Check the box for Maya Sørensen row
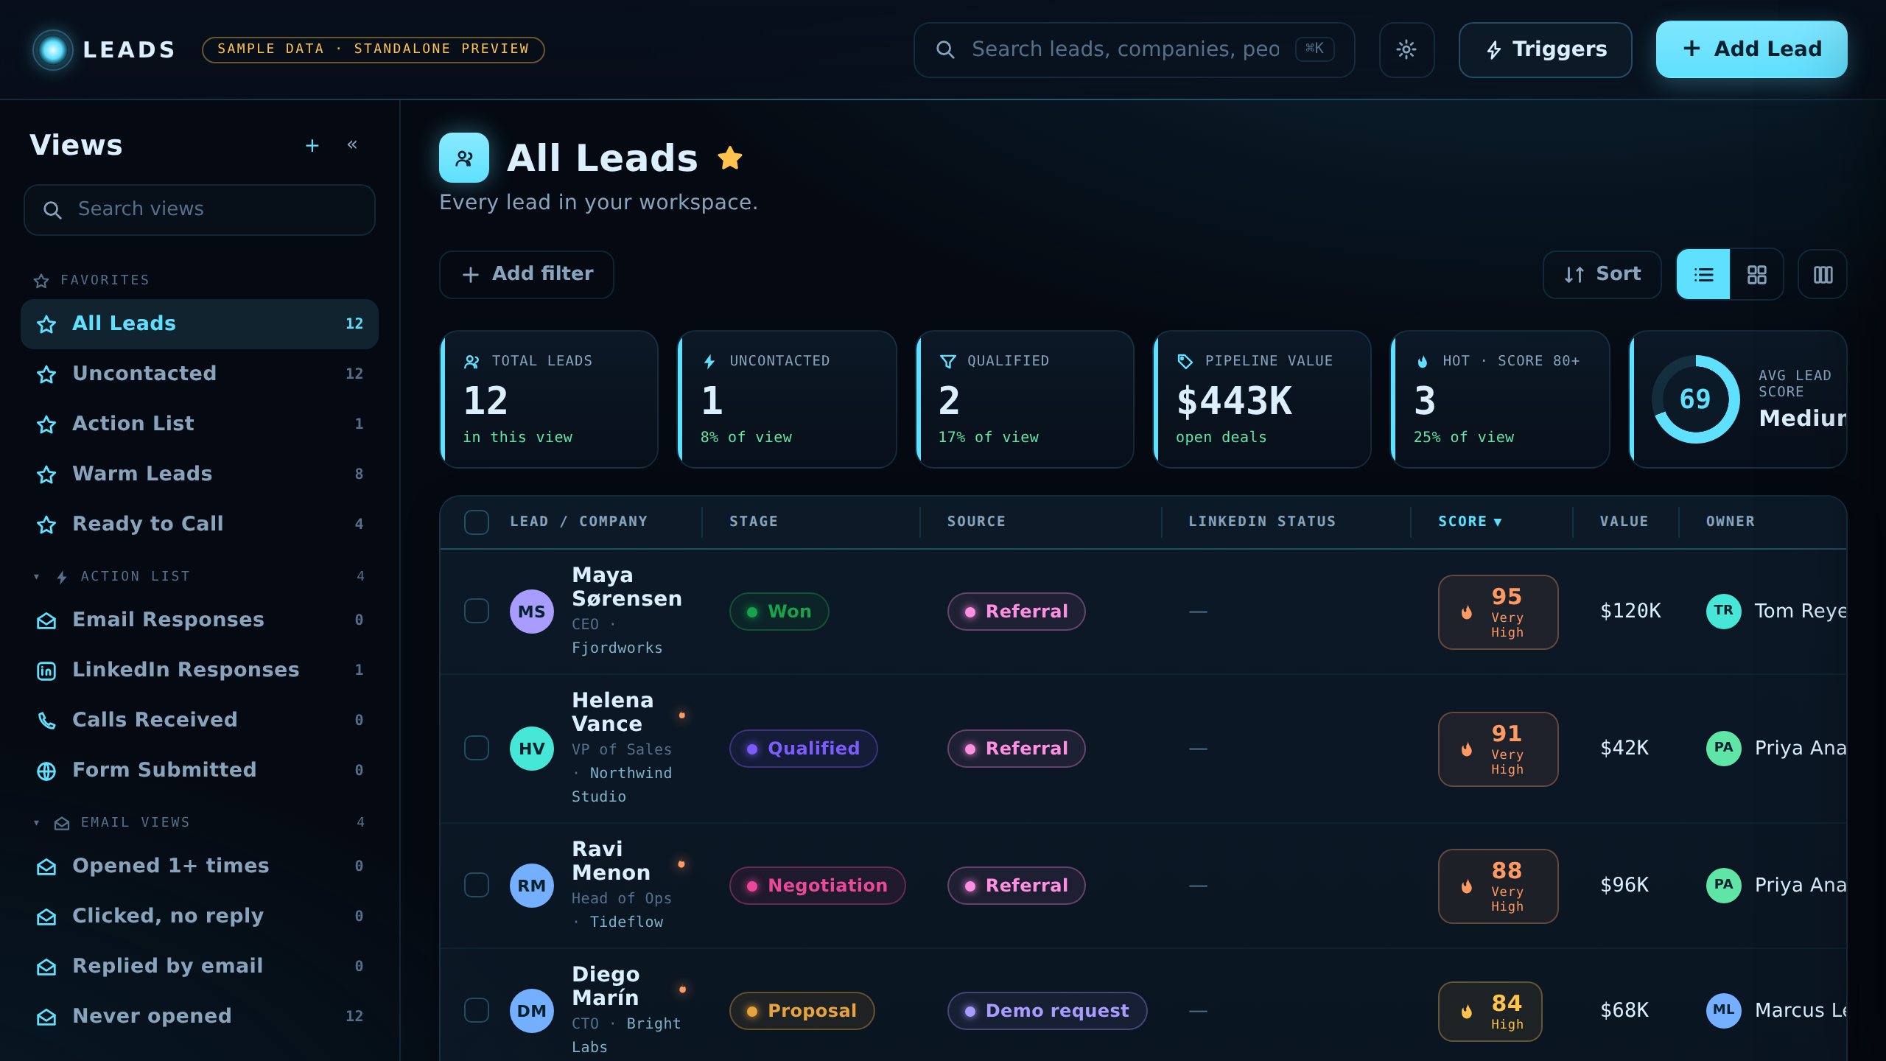 [x=477, y=611]
